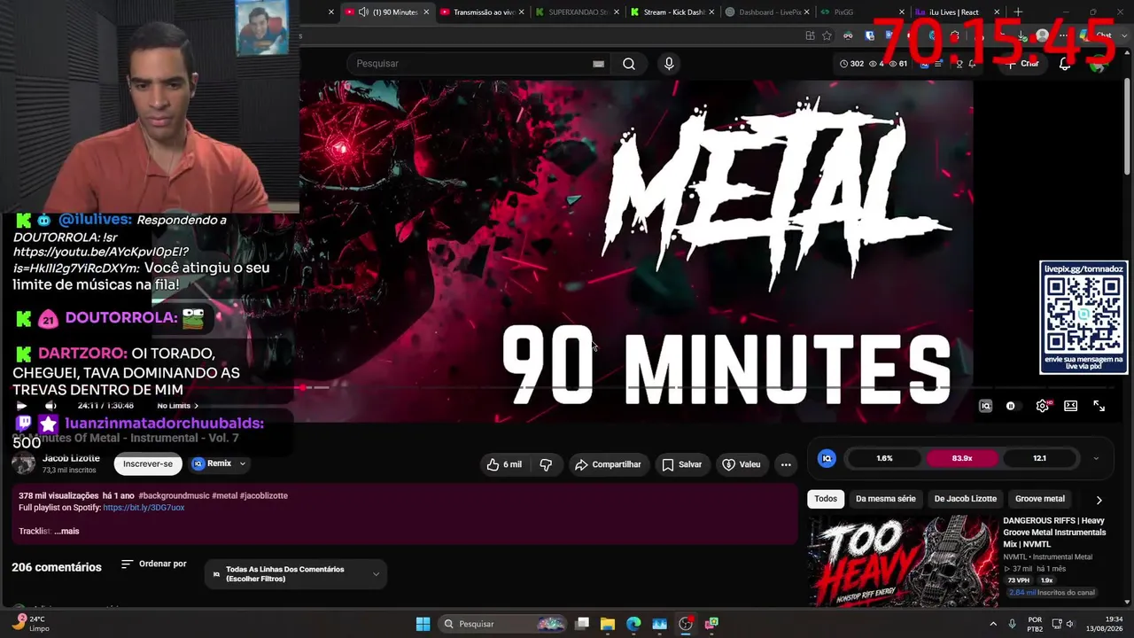1134x638 pixels.
Task: Open player settings gear
Action: tap(1043, 406)
